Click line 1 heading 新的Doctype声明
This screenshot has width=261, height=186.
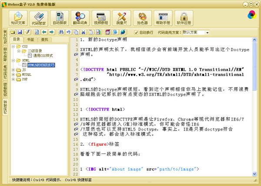pyautogui.click(x=104, y=39)
